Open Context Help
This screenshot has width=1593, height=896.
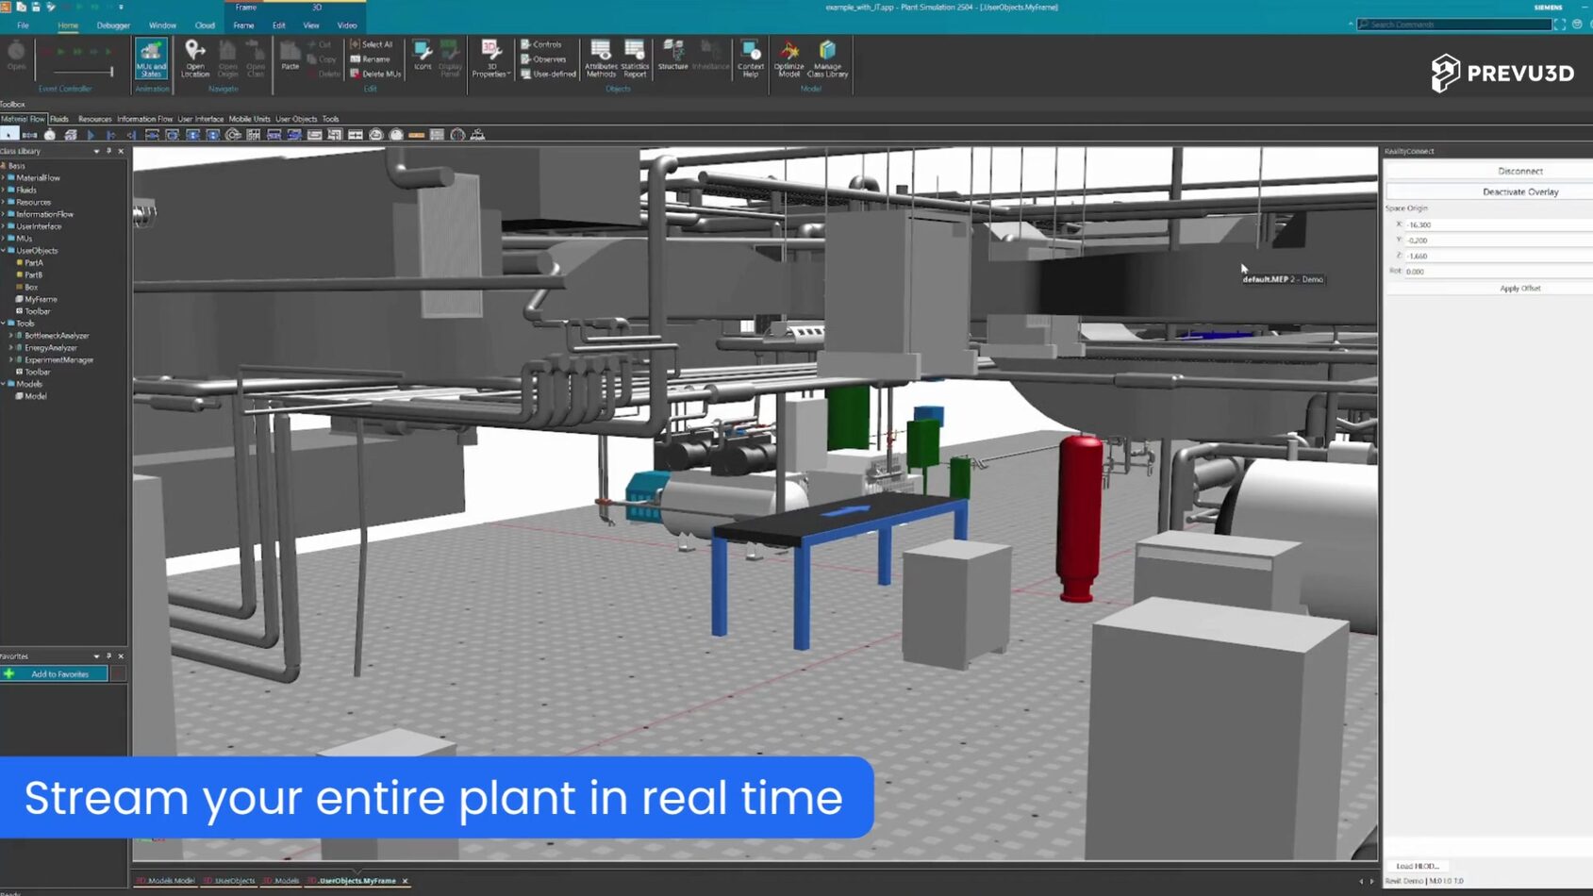751,58
